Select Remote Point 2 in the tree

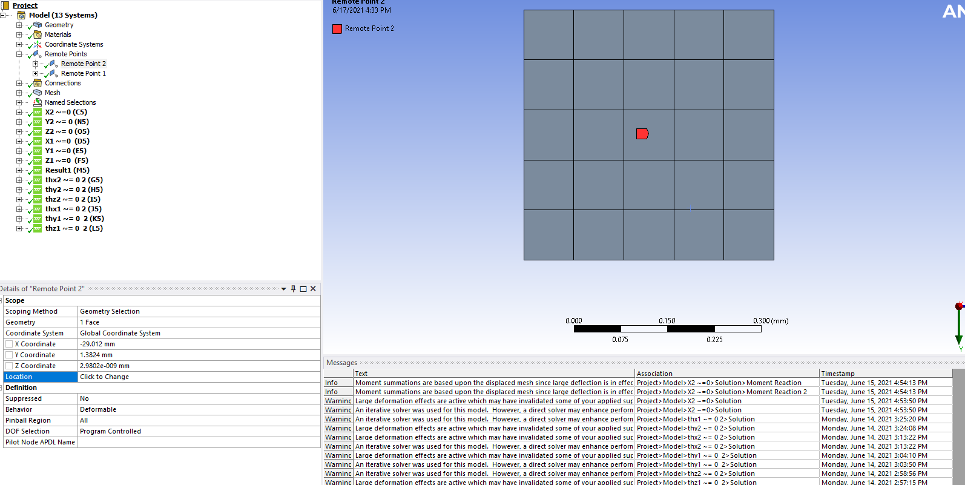pos(83,64)
